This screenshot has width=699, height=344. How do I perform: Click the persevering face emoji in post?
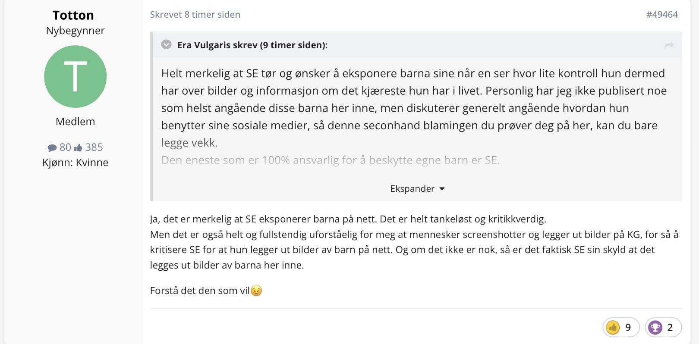tap(256, 291)
